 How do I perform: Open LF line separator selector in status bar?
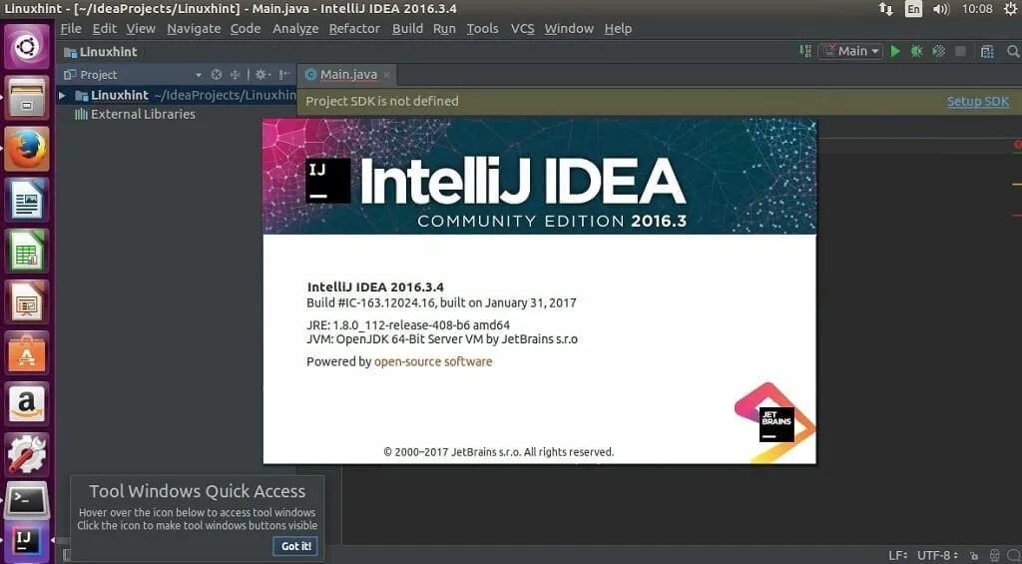point(898,556)
